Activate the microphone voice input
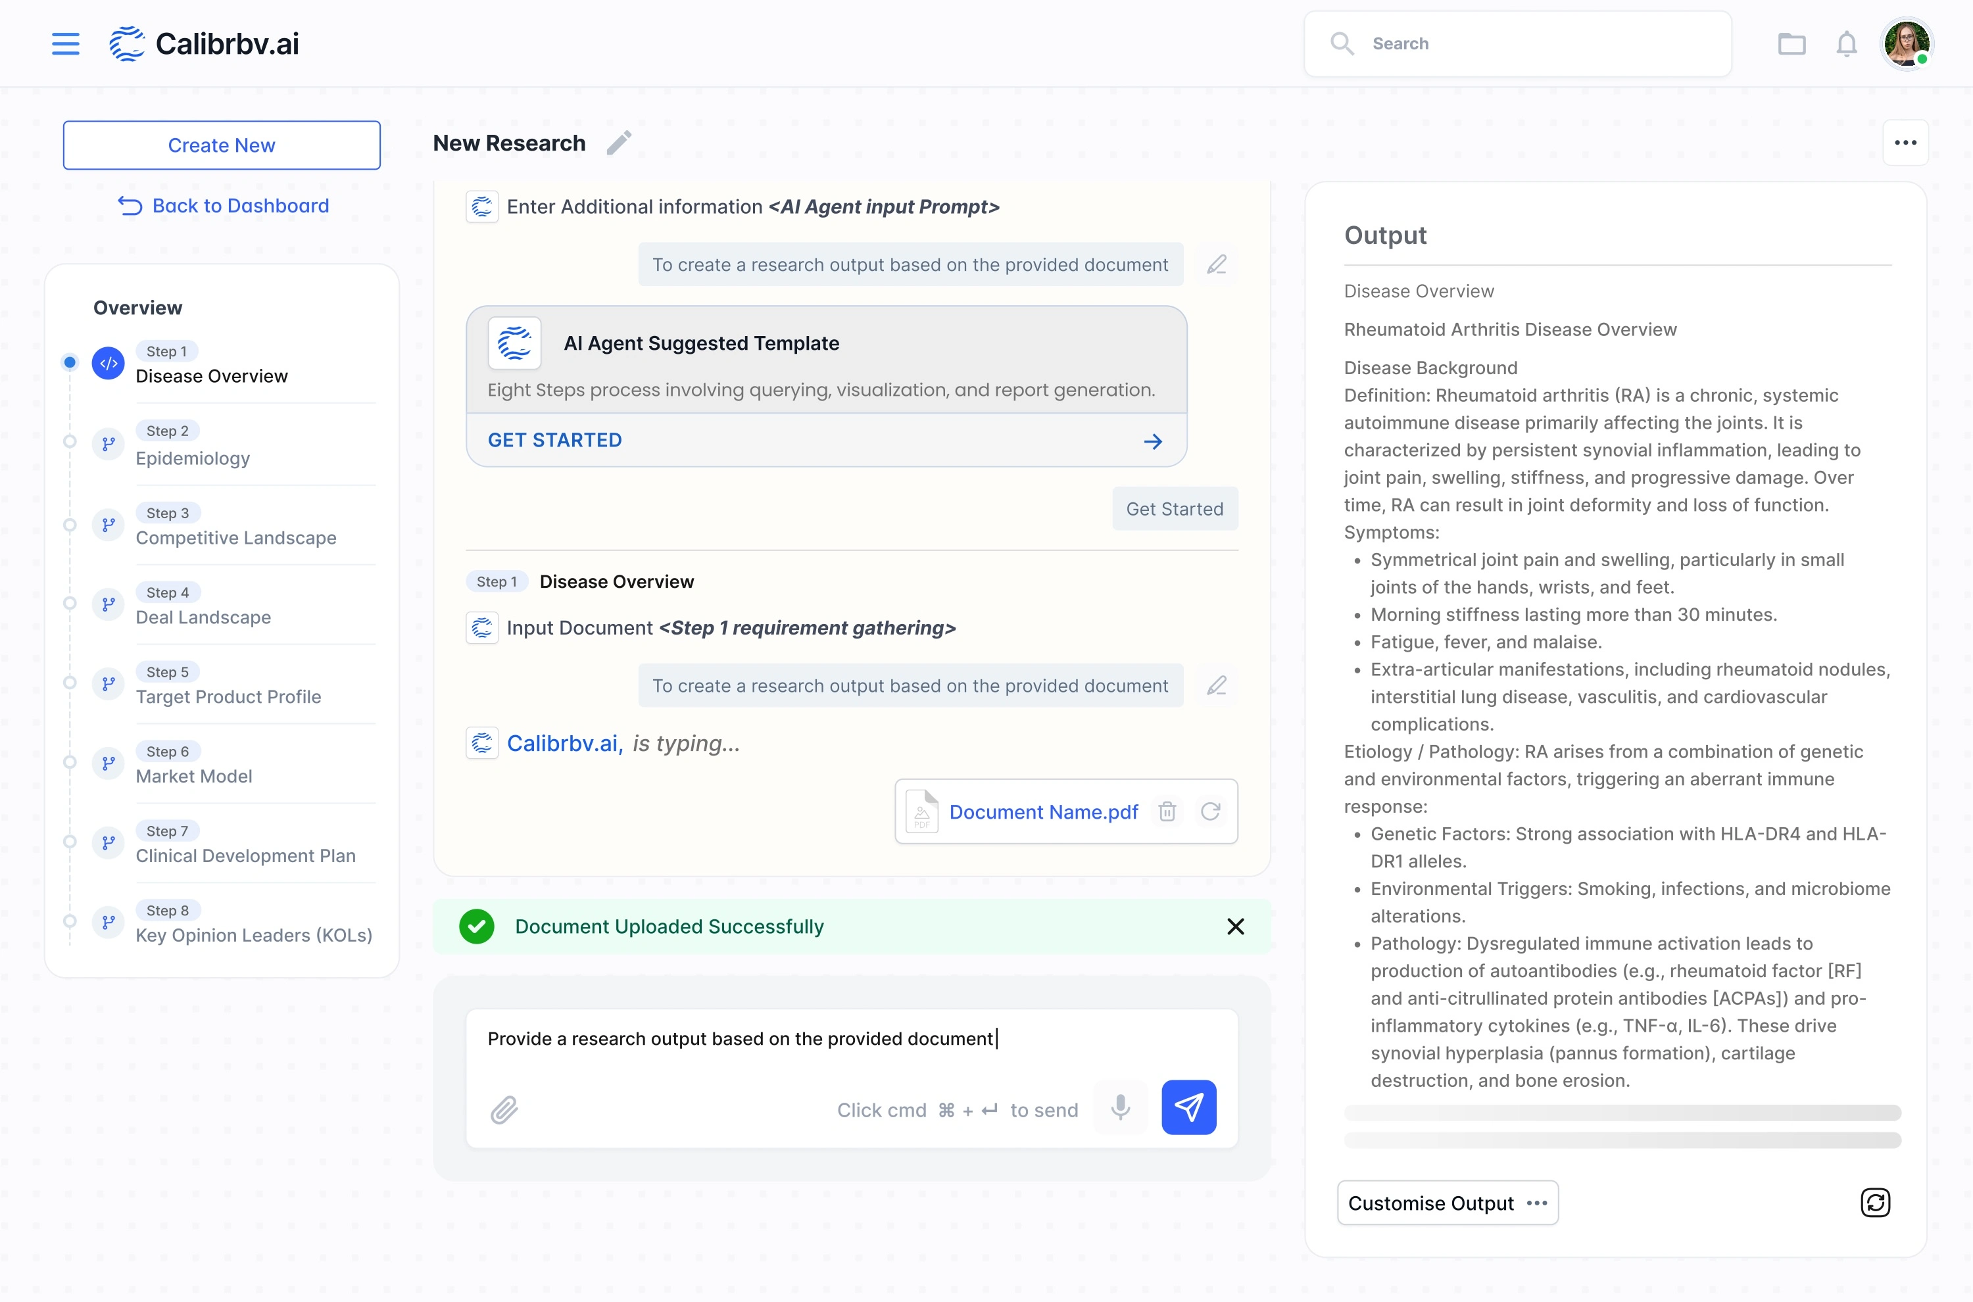Image resolution: width=1973 pixels, height=1302 pixels. (x=1120, y=1107)
